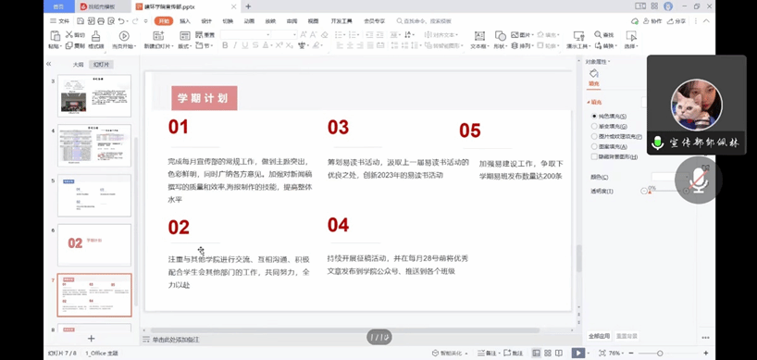
Task: Open the font size dropdown
Action: [294, 35]
